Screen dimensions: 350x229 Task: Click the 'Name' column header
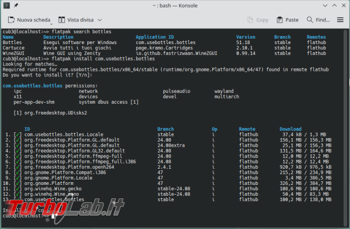8,37
